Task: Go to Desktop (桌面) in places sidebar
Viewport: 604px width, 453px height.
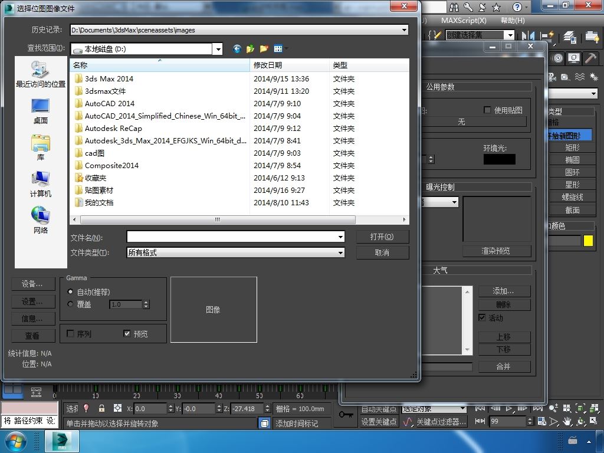Action: [x=41, y=111]
